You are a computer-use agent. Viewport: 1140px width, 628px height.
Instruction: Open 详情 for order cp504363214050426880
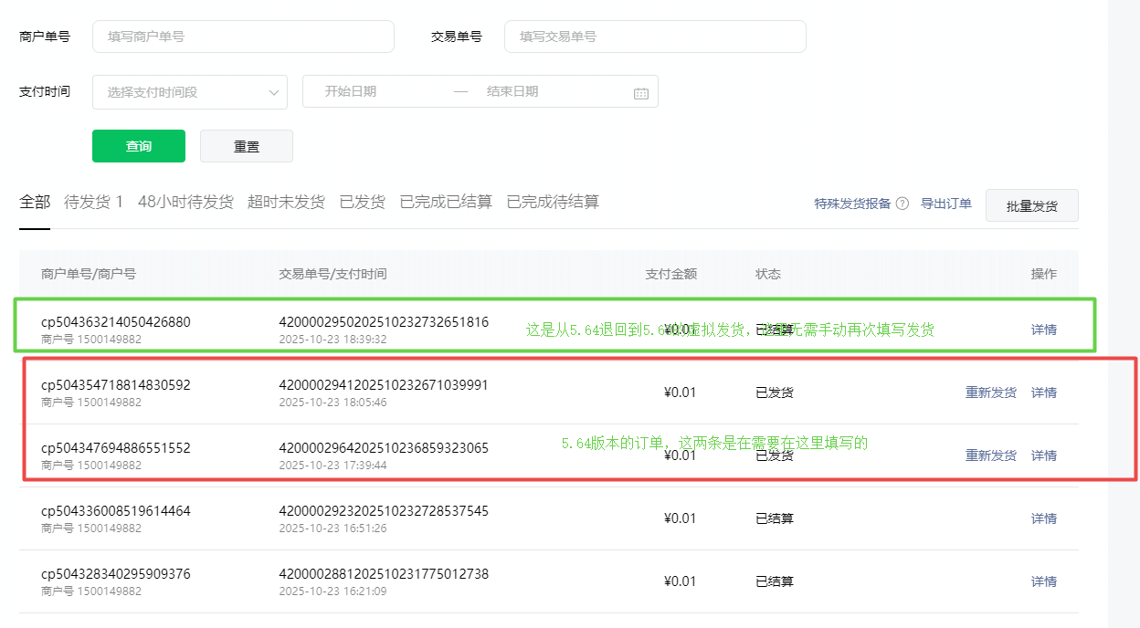[x=1044, y=330]
